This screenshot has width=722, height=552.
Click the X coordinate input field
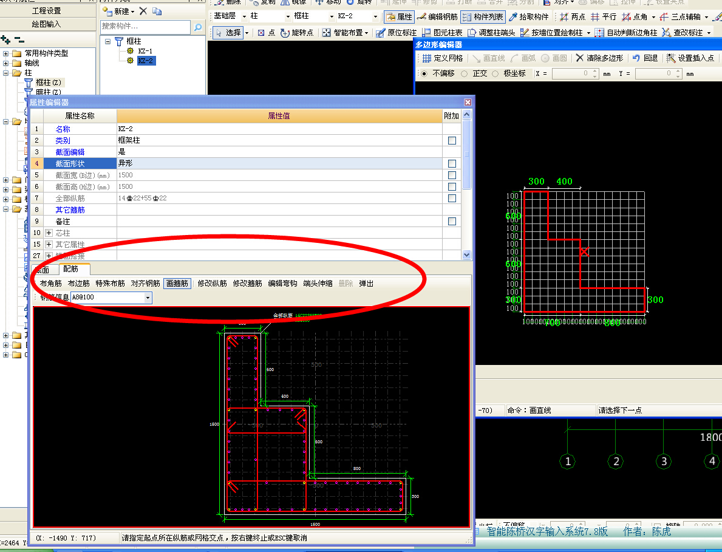tap(574, 73)
